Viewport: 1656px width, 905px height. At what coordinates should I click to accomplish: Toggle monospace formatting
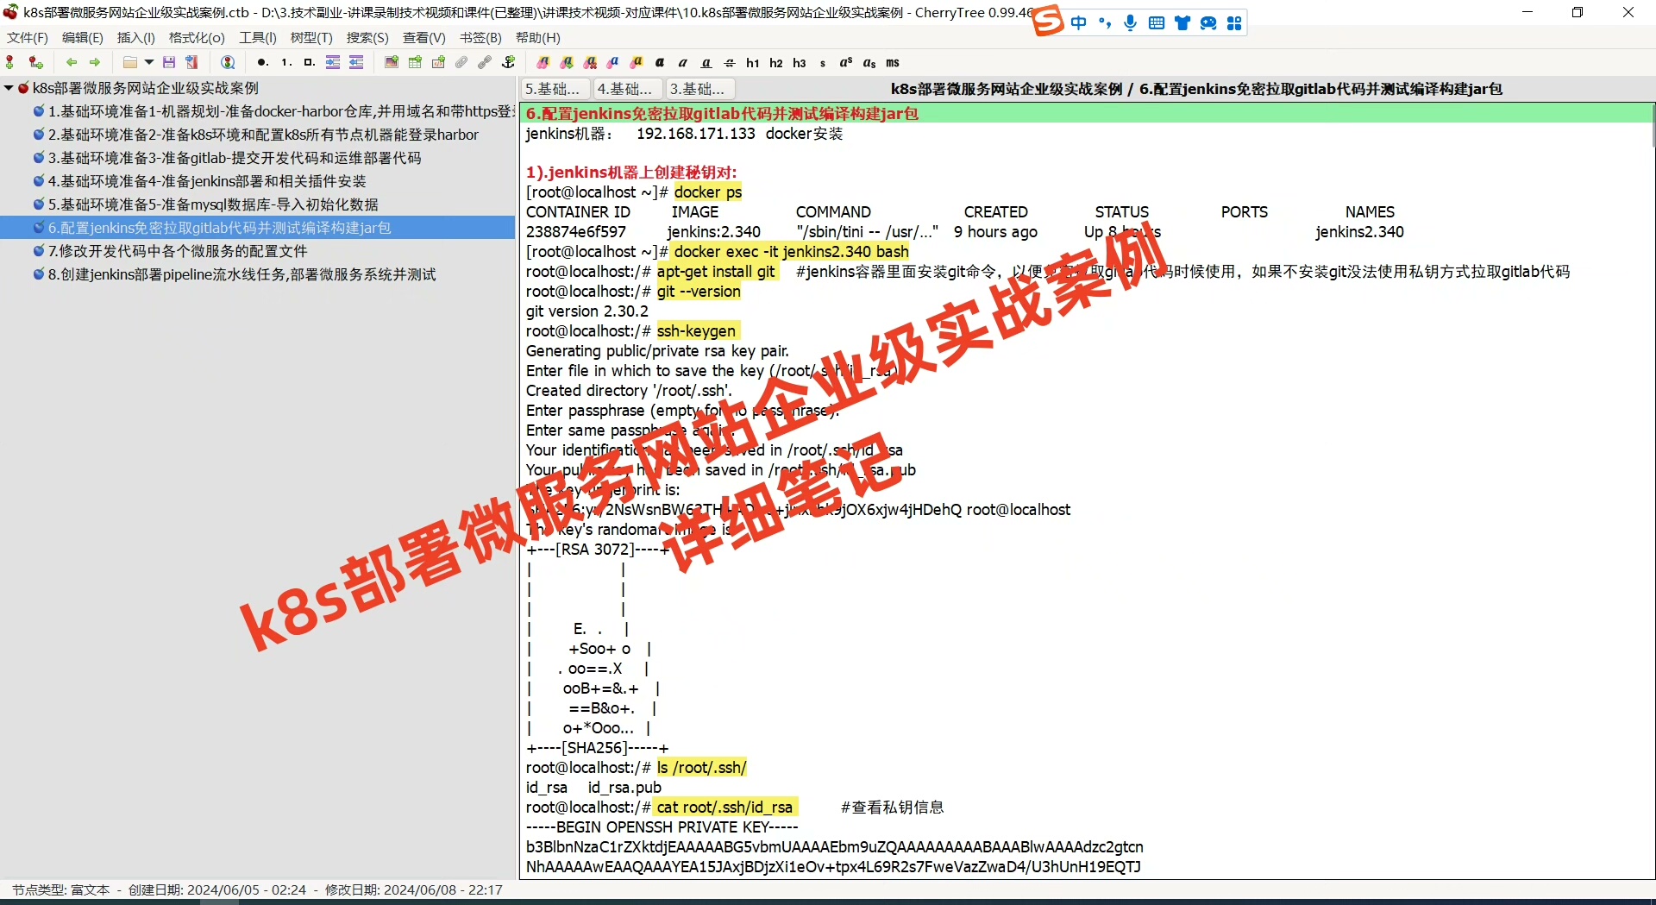[893, 62]
